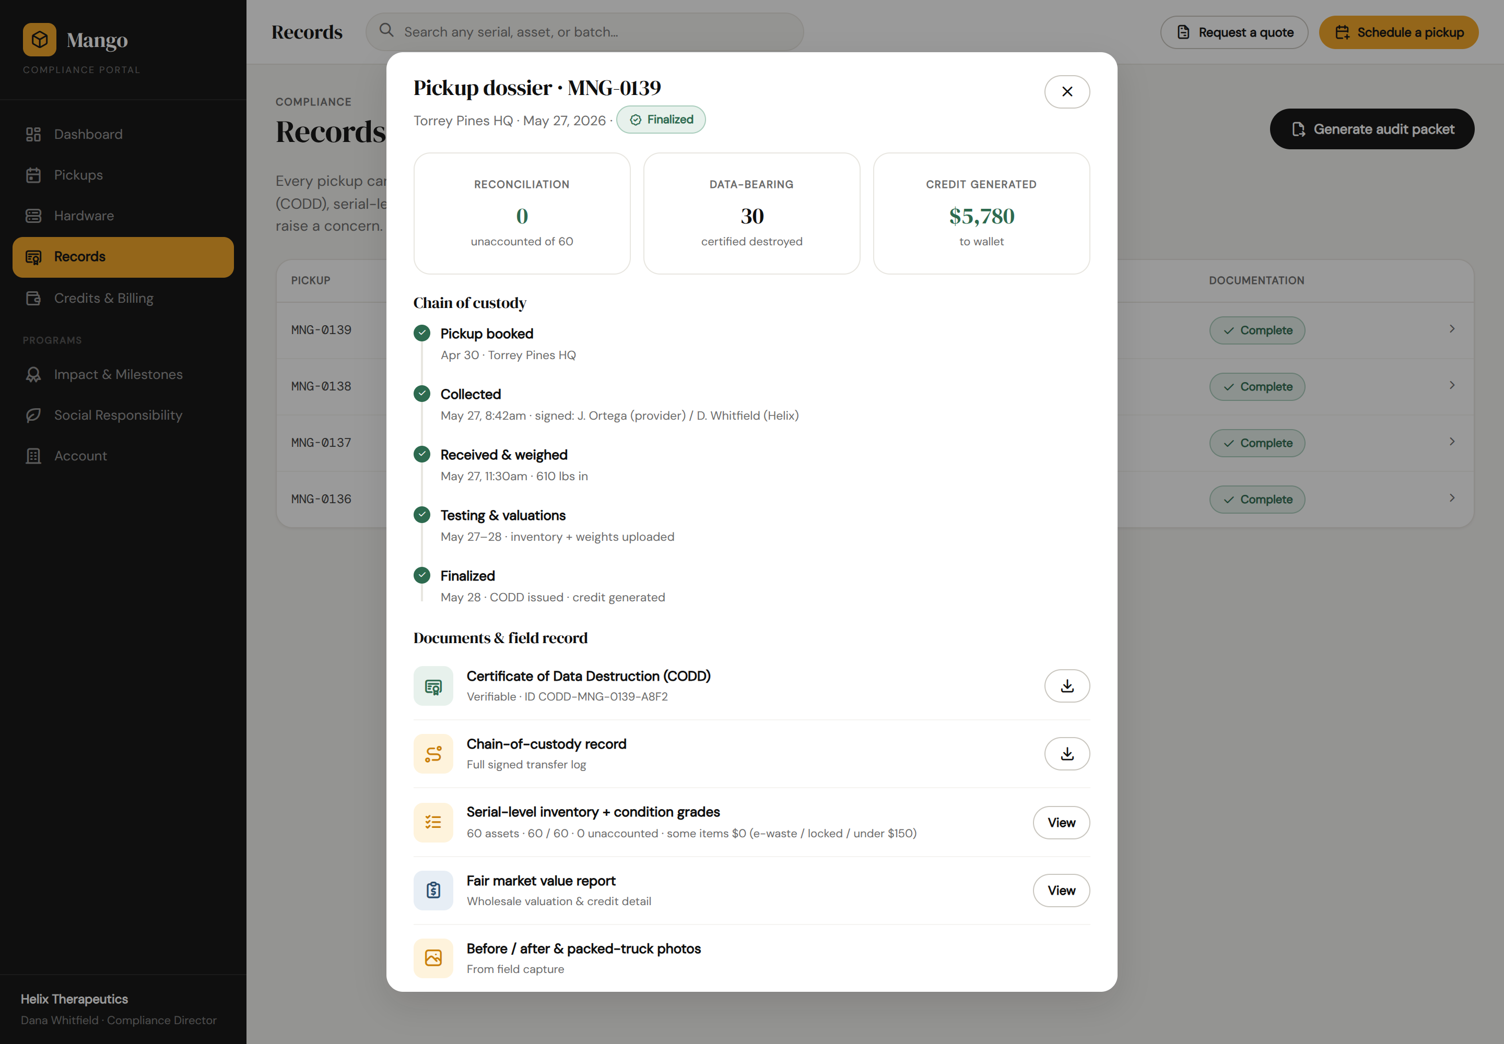The image size is (1504, 1044).
Task: Click the Pickup booked check icon
Action: tap(422, 333)
